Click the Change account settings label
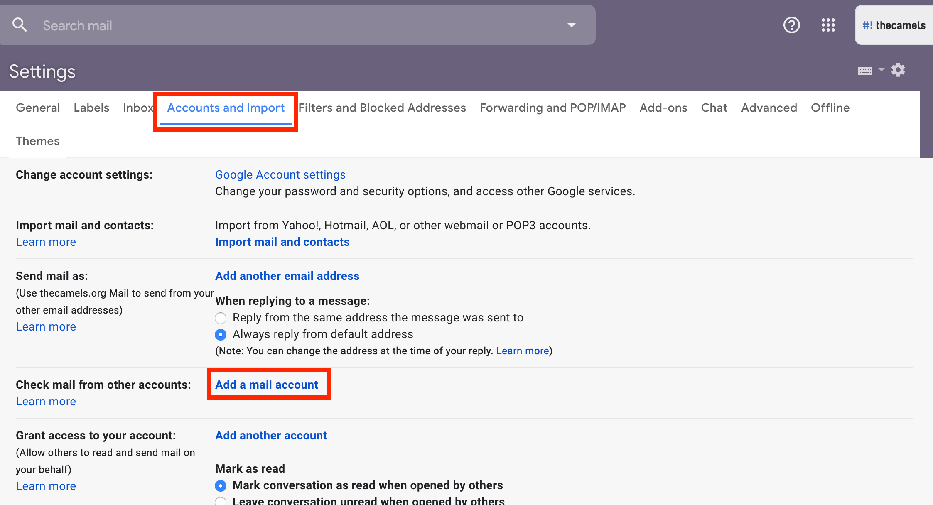 (84, 174)
